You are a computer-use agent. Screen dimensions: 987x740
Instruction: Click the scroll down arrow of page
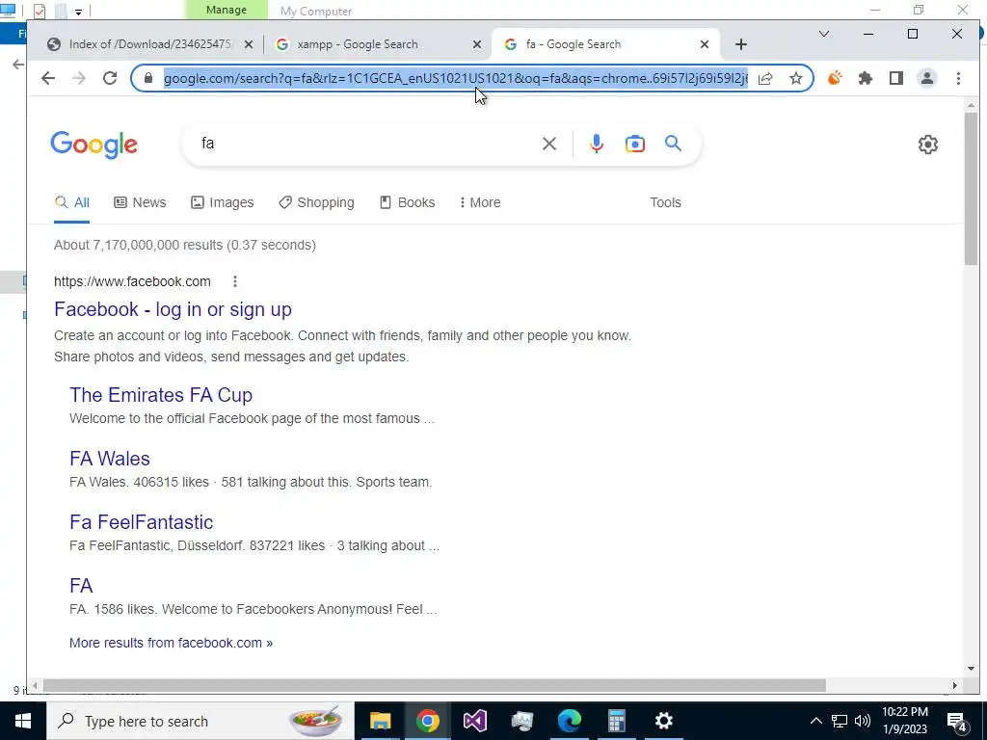970,669
